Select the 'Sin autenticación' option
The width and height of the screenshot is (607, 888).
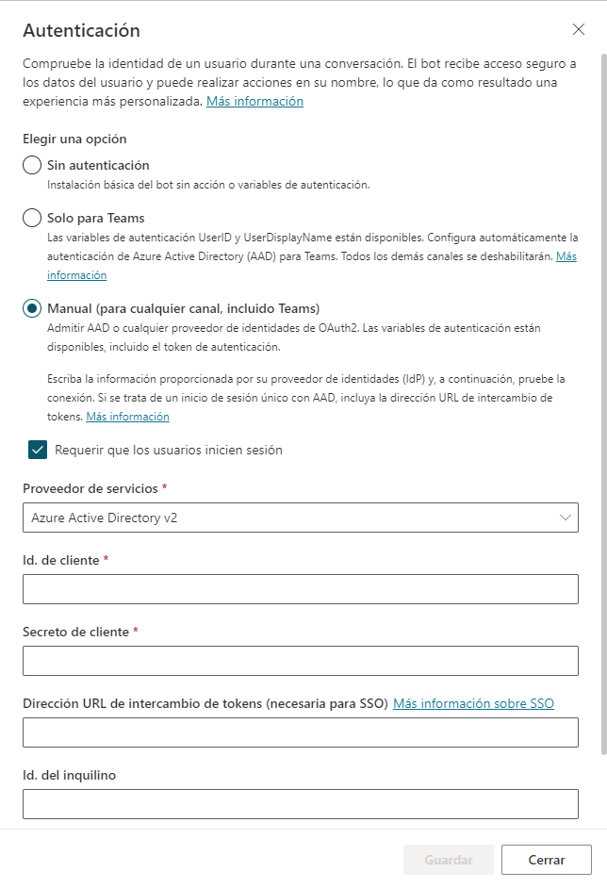point(30,165)
